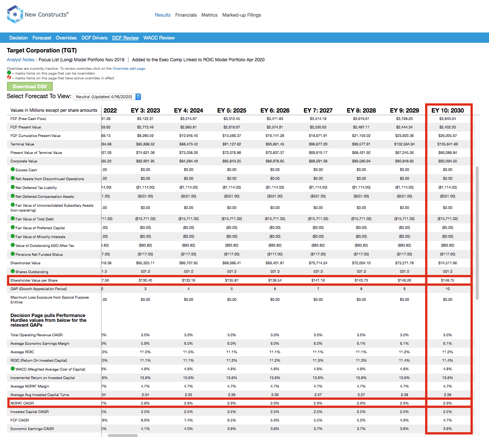Click the EY 8: 2028 column header
Viewport: 489px width, 437px height.
click(x=361, y=110)
